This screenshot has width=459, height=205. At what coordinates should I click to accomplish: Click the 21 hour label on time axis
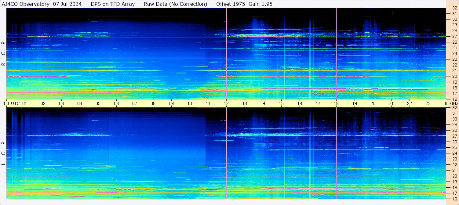tap(391, 103)
